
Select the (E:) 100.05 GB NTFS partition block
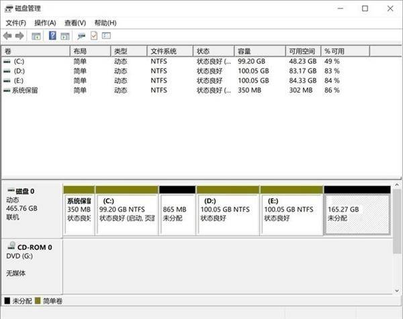pyautogui.click(x=292, y=211)
